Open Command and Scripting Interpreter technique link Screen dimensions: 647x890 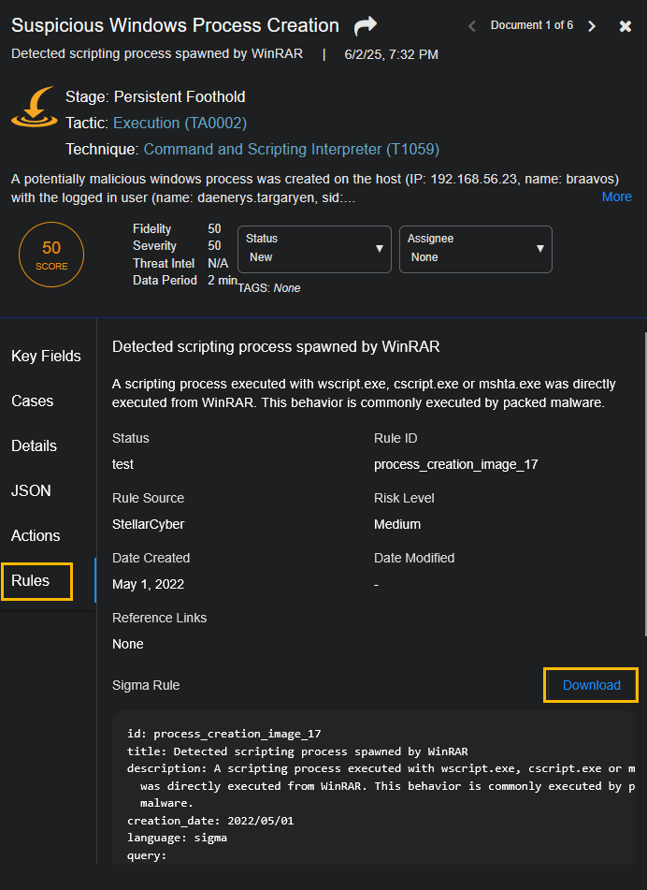click(291, 149)
